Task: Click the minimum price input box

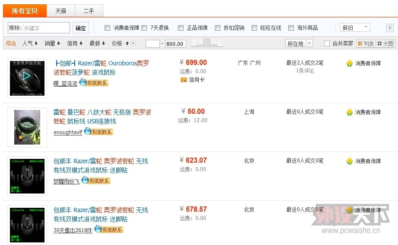Action: pos(153,44)
